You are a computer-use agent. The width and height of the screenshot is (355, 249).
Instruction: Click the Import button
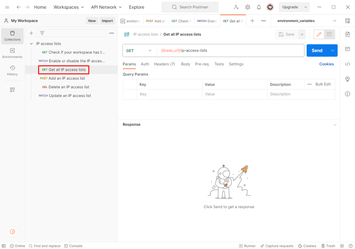point(107,21)
